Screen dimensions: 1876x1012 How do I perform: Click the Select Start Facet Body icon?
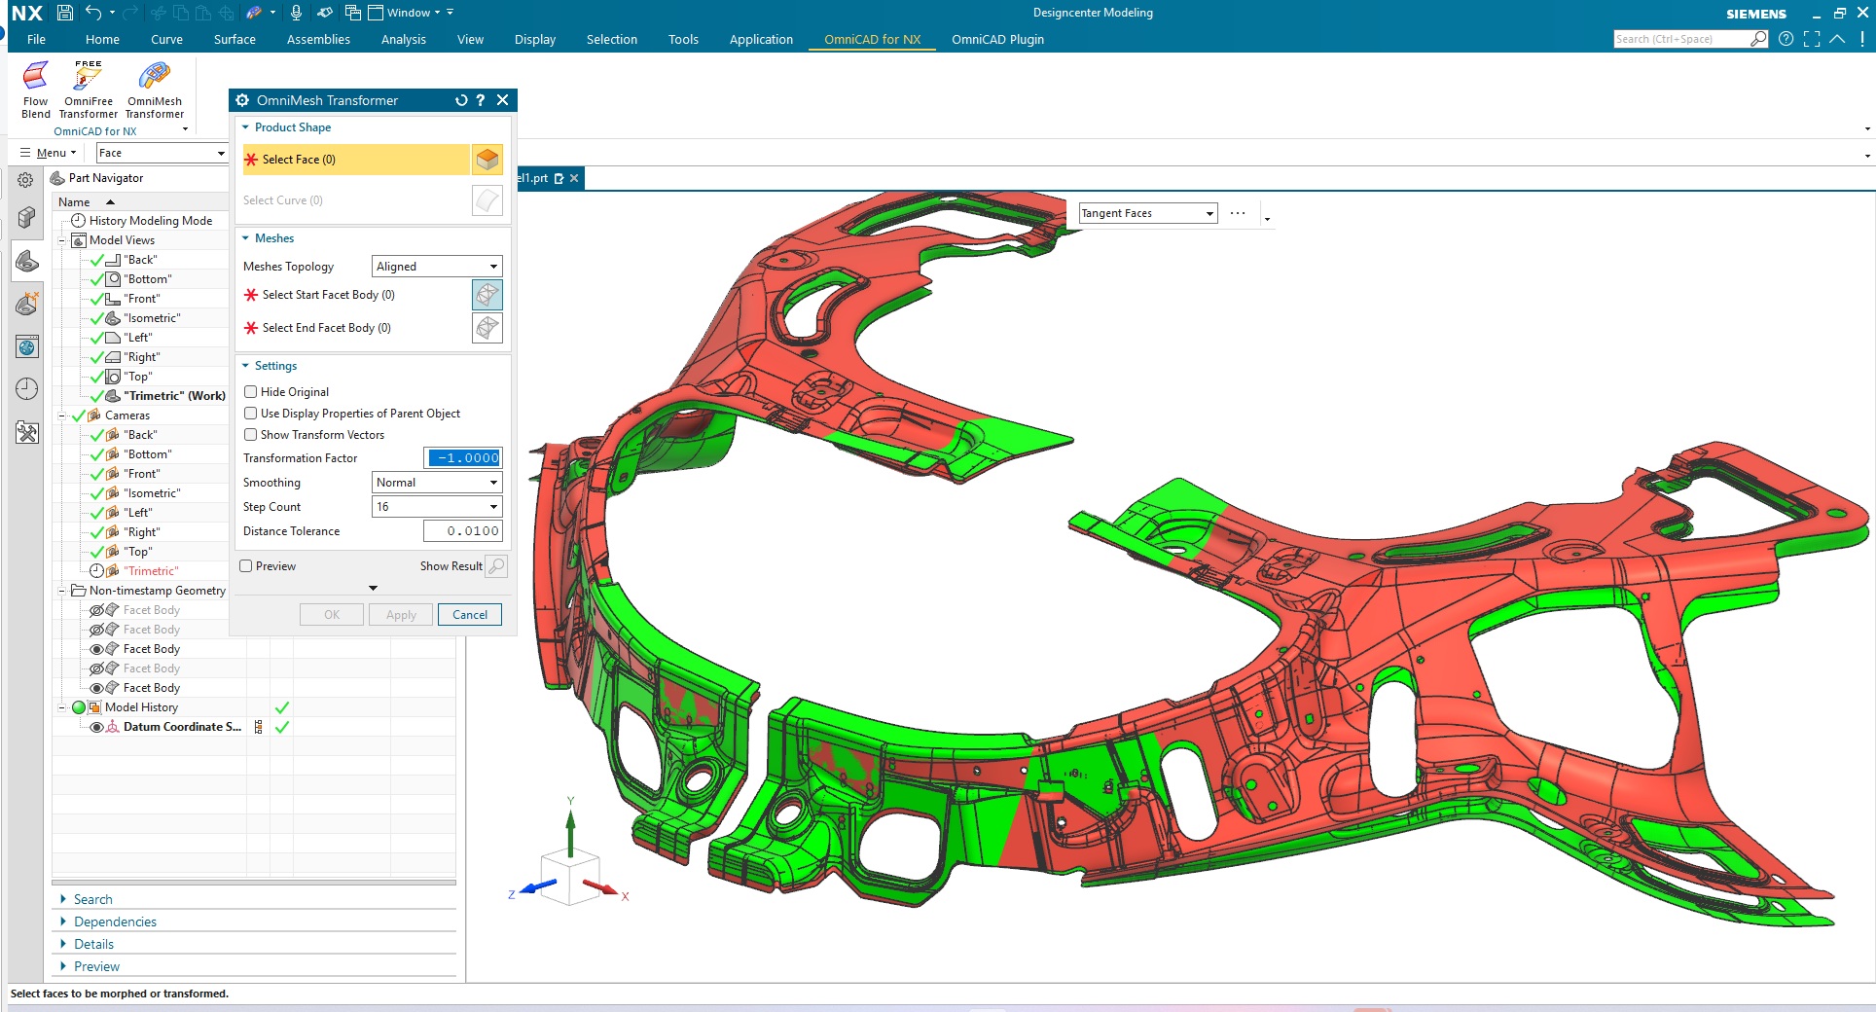(x=487, y=295)
